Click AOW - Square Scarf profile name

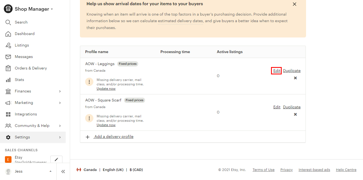click(x=103, y=100)
